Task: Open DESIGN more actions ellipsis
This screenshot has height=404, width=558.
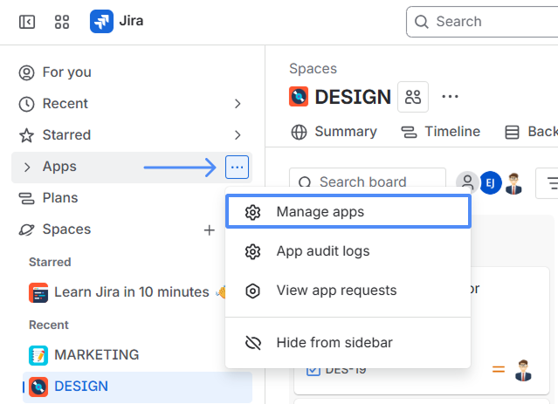Action: 450,97
